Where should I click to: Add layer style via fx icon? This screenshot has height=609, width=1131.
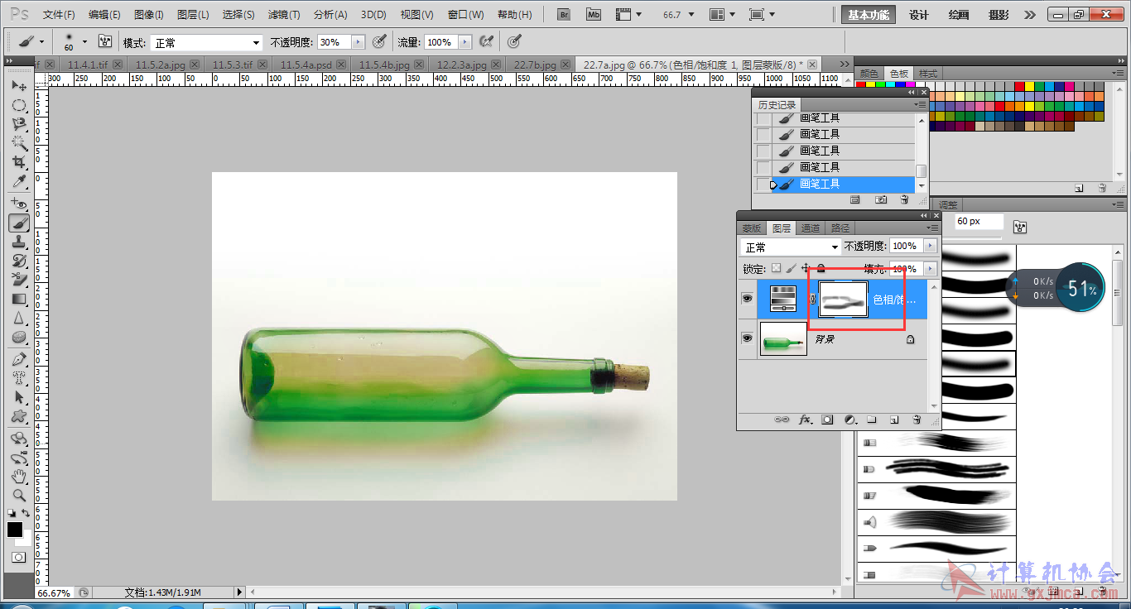click(804, 420)
